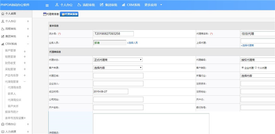Click the sidebar 集团审批 pencil icon
The image size is (275, 134).
[3, 36]
